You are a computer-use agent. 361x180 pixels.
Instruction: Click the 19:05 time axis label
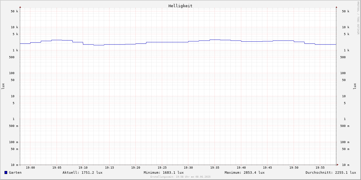click(x=57, y=168)
